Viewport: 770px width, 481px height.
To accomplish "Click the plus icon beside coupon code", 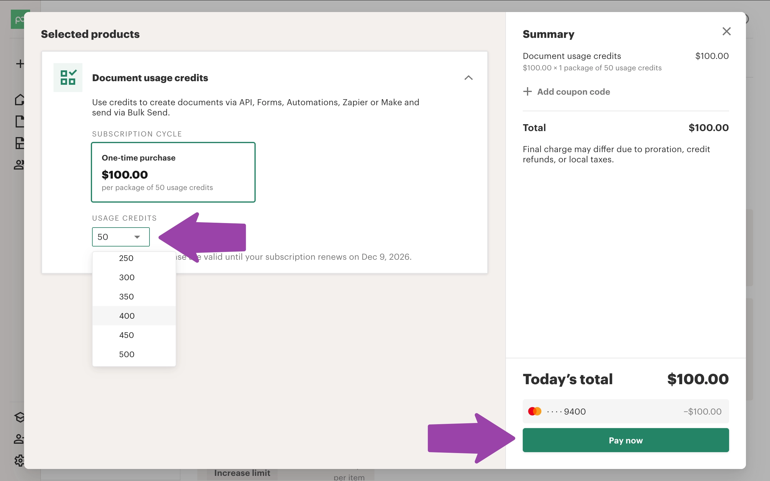I will coord(527,91).
